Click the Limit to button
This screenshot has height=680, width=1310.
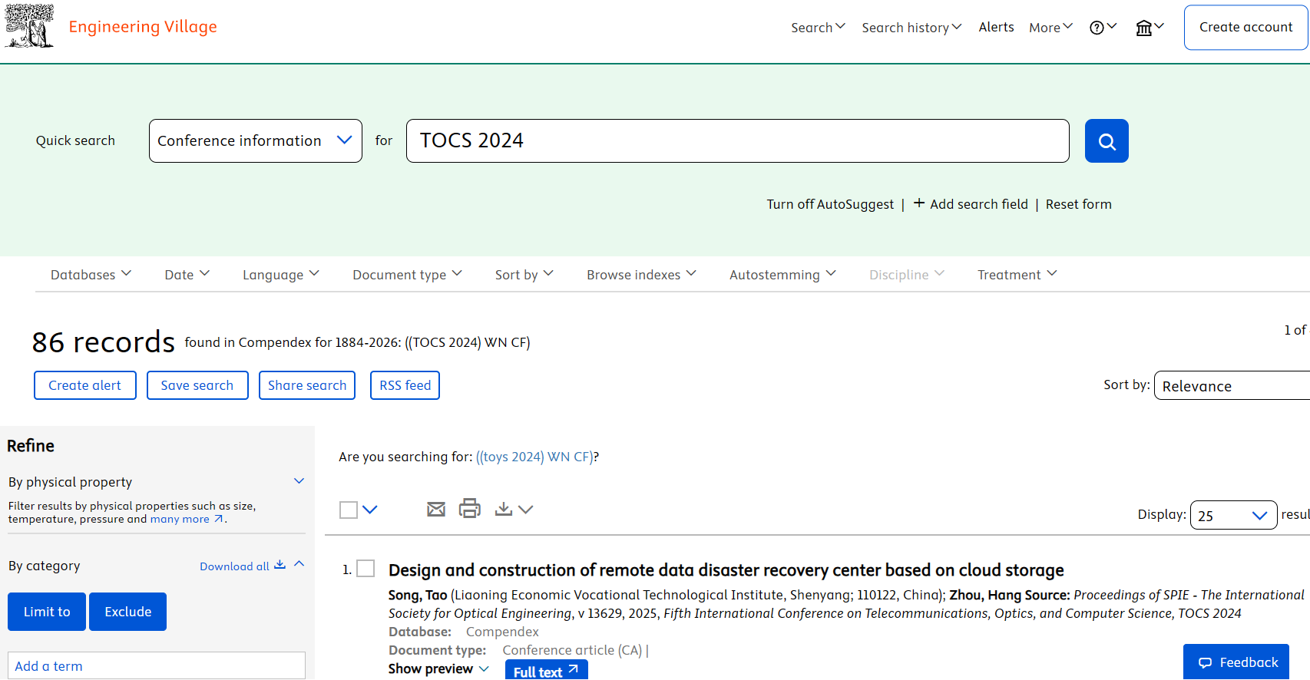tap(47, 612)
